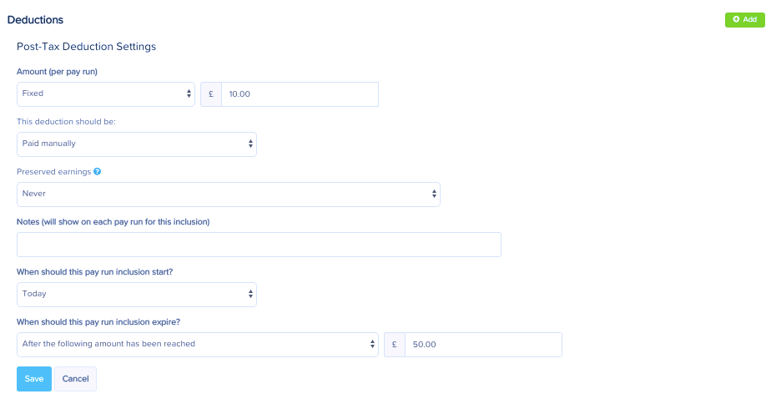Focus the 50.00 expiry amount field
The image size is (771, 399).
[x=483, y=345]
